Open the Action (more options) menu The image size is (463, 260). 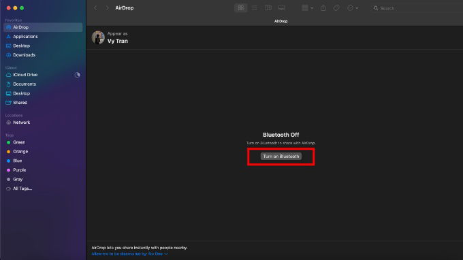pyautogui.click(x=353, y=8)
